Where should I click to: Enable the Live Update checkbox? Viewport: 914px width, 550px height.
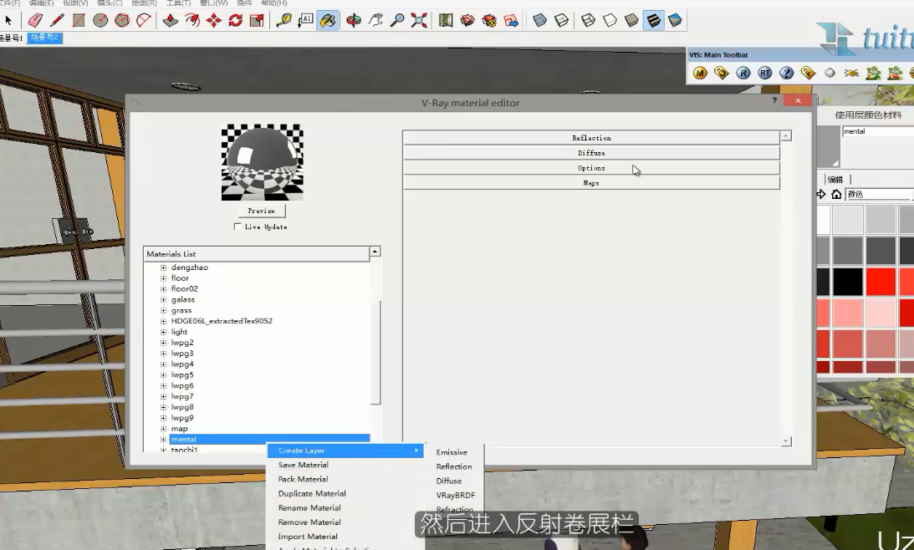(x=238, y=227)
